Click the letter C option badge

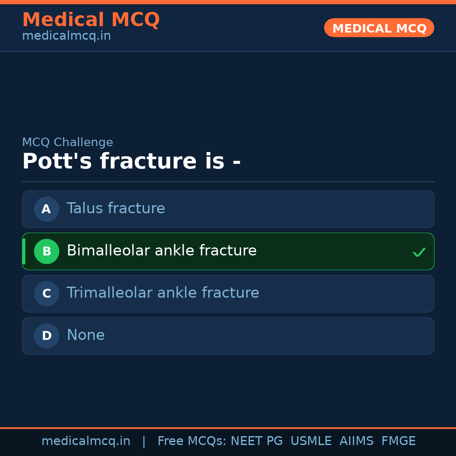pos(46,293)
